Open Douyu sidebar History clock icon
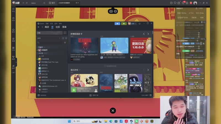221x124 pixels. pyautogui.click(x=13, y=18)
